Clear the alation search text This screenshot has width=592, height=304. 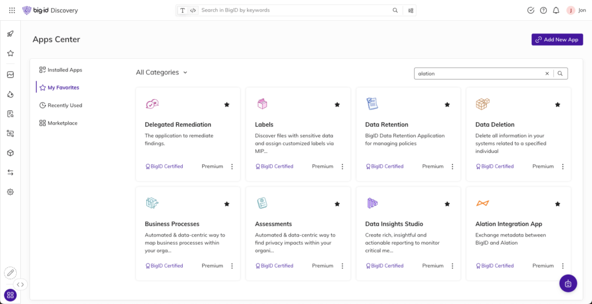point(547,74)
